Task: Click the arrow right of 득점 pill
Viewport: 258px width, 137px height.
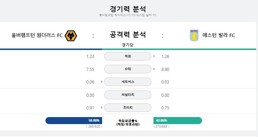Action: [x=154, y=56]
